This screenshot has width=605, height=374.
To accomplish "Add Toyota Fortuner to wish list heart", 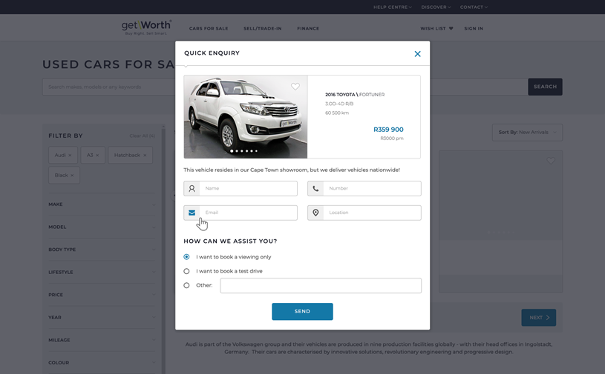I will (x=295, y=87).
